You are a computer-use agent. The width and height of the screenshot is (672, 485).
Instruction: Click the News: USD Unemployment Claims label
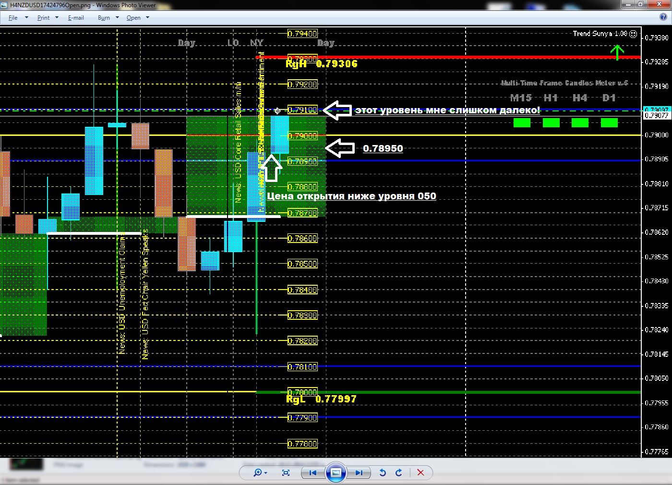coord(122,293)
